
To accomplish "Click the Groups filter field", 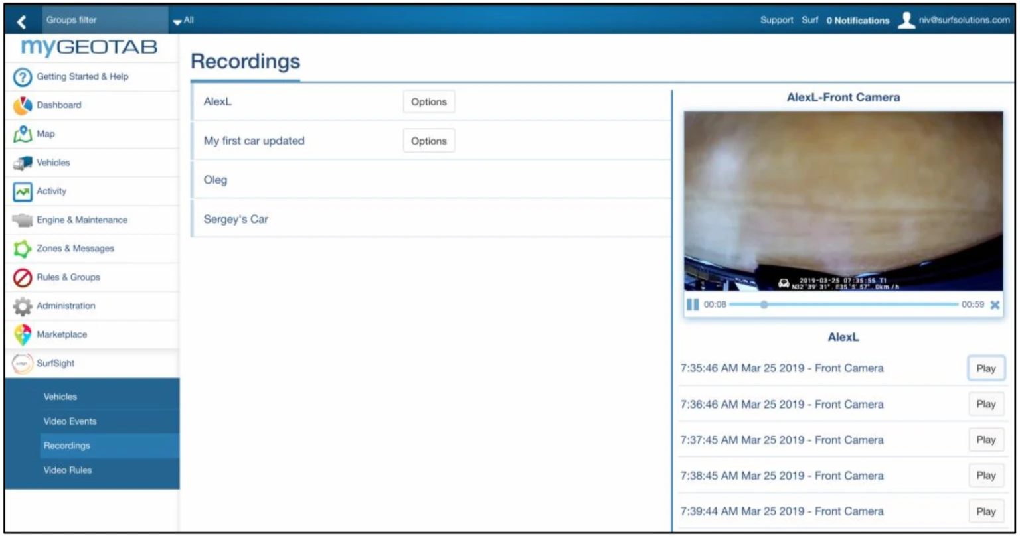I will [x=105, y=21].
